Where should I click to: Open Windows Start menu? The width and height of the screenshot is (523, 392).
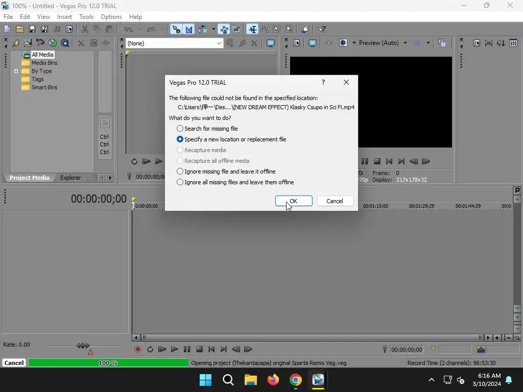205,380
